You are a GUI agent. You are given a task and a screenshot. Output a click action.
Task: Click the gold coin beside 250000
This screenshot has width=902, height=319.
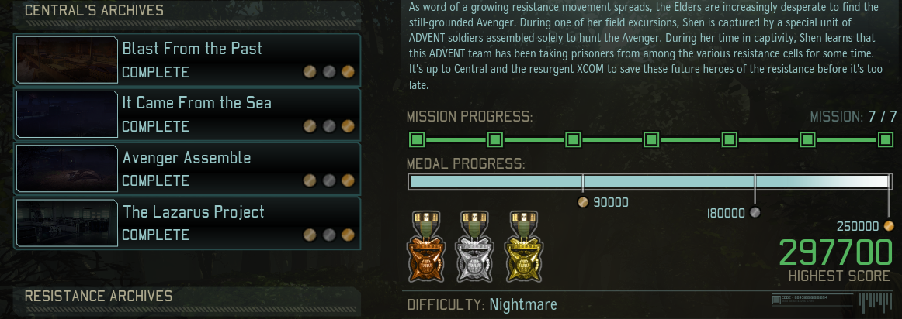click(889, 226)
